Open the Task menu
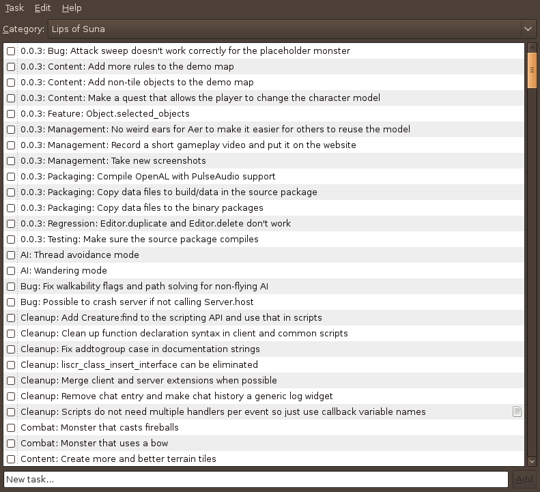 [x=14, y=8]
